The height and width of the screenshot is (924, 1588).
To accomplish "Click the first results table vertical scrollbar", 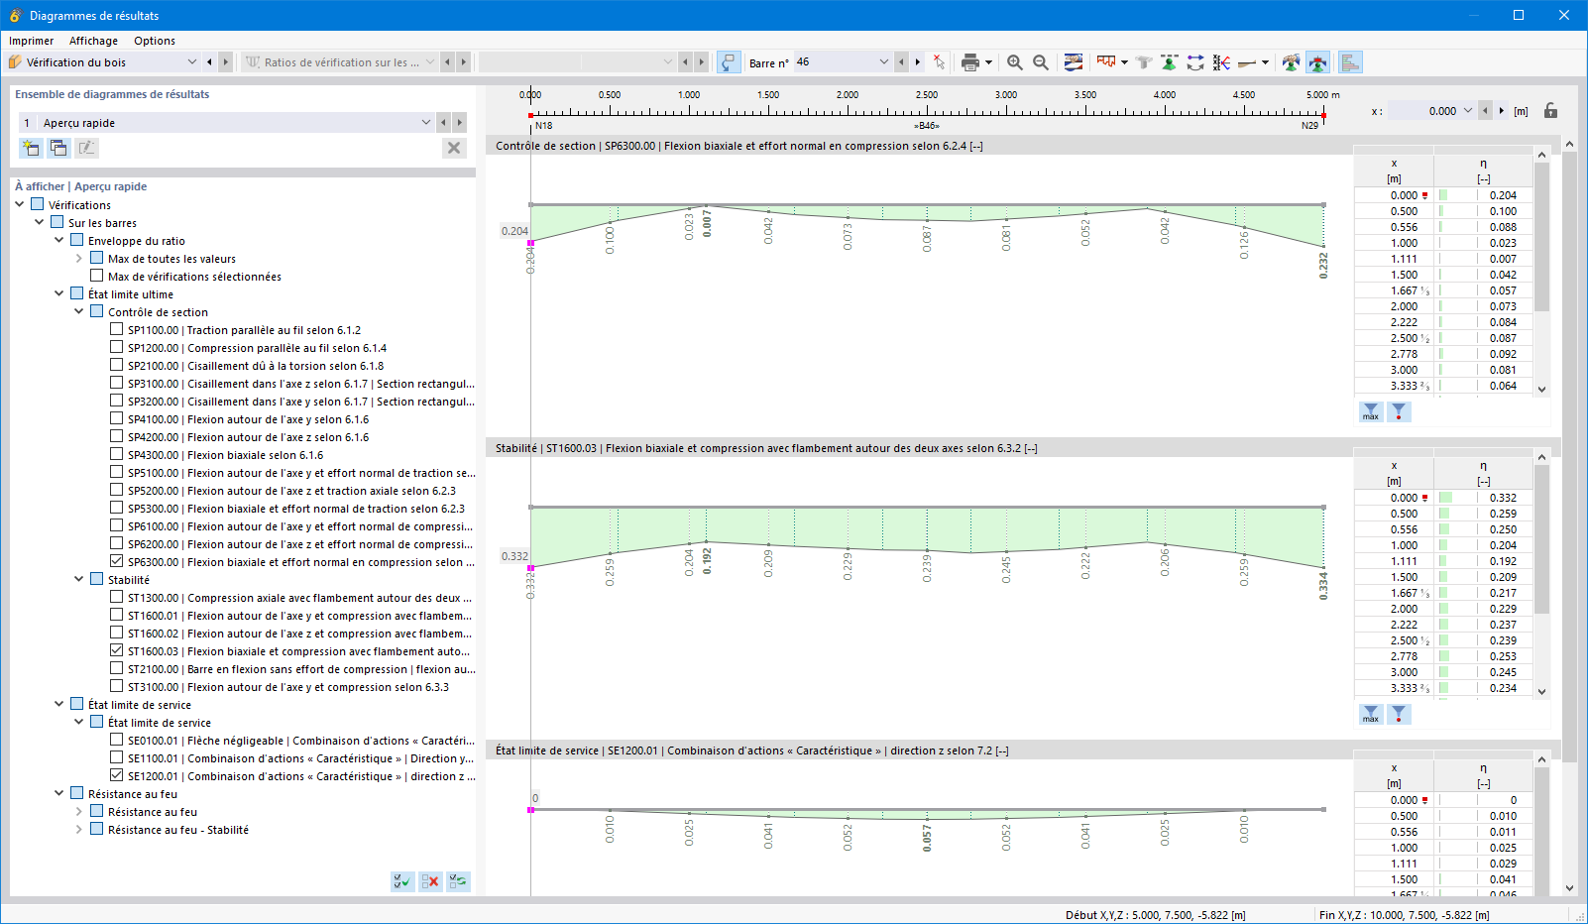I will click(1541, 272).
